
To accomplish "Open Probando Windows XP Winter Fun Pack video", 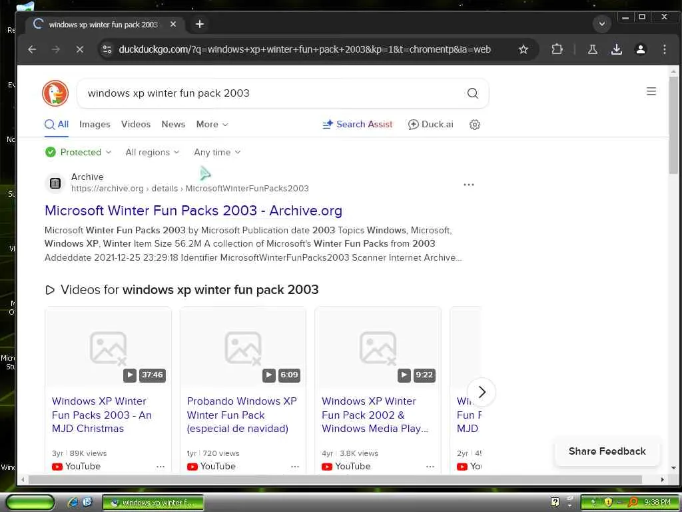I will pyautogui.click(x=242, y=415).
